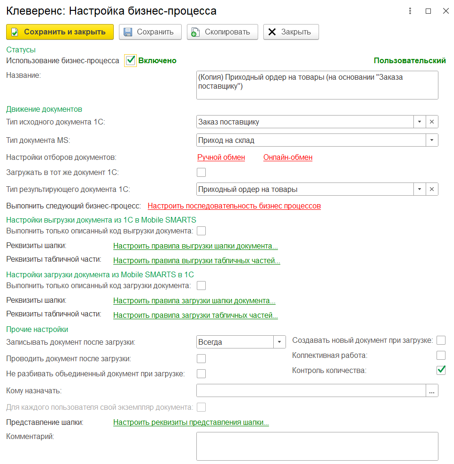Open the '...' selector for 'Кому назначать'
Screen dimensions: 454x464
point(432,390)
